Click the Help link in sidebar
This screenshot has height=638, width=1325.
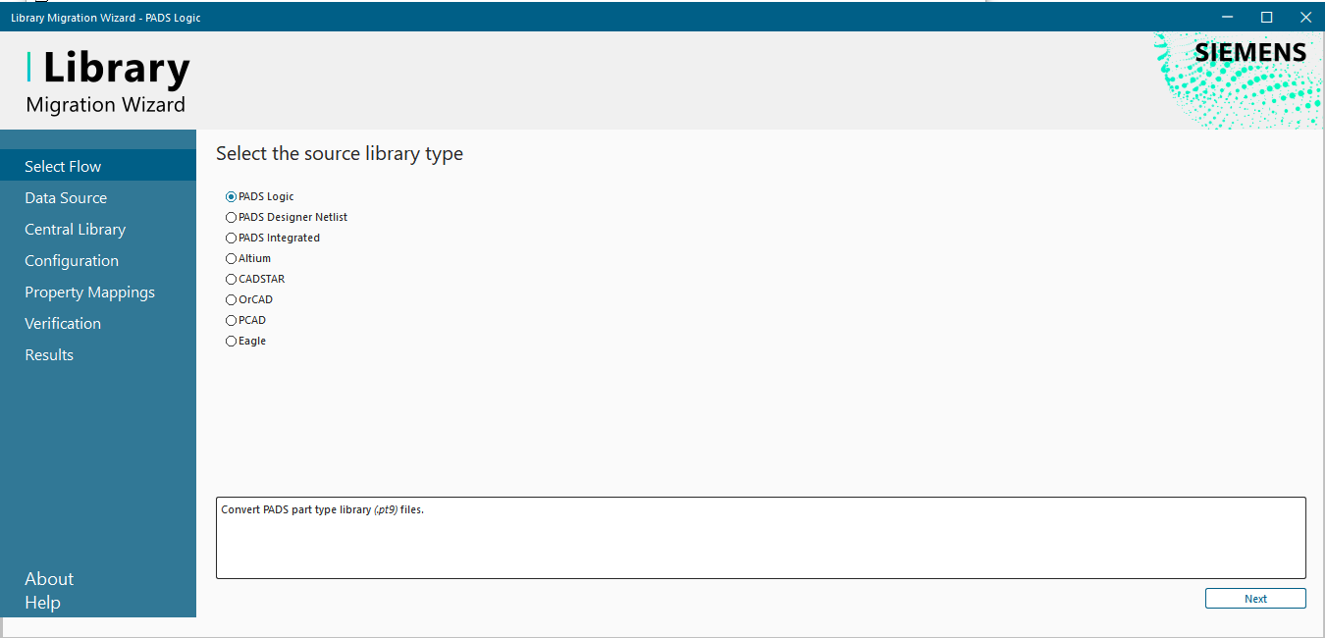pos(42,603)
